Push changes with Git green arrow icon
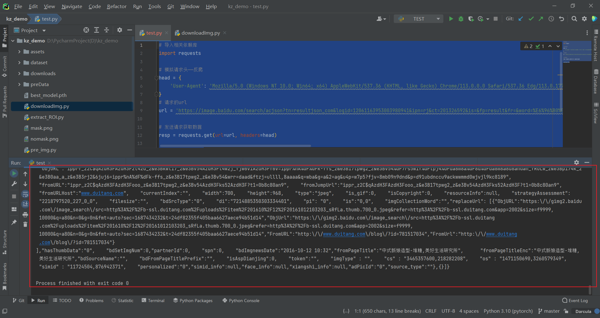 [x=541, y=19]
